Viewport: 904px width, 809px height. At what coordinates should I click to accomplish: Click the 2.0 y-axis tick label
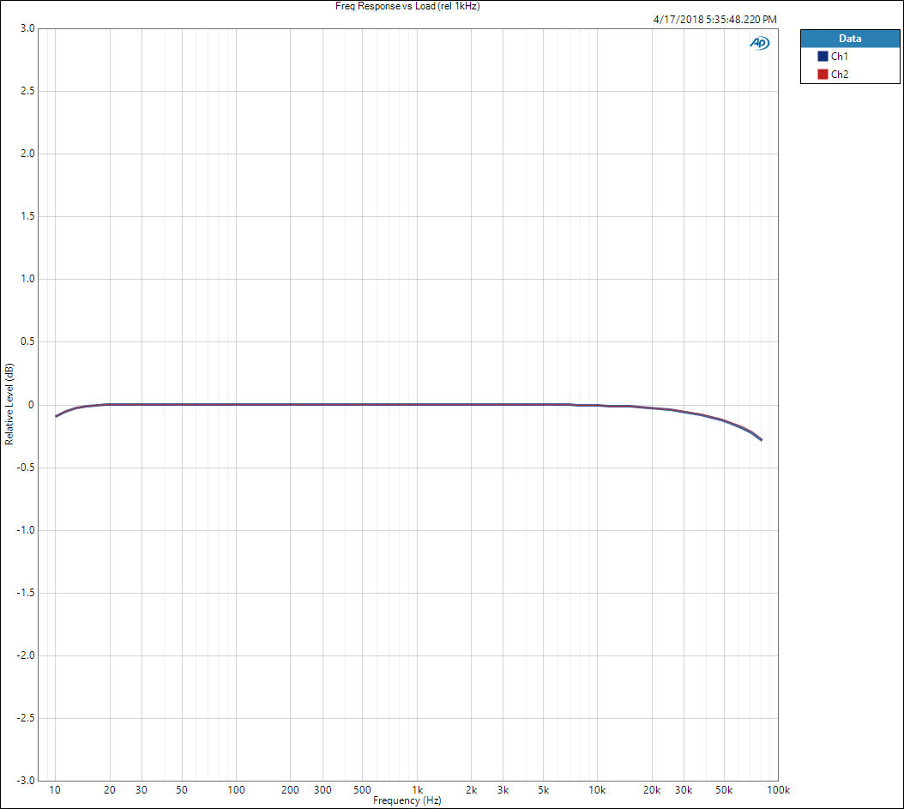(x=27, y=154)
